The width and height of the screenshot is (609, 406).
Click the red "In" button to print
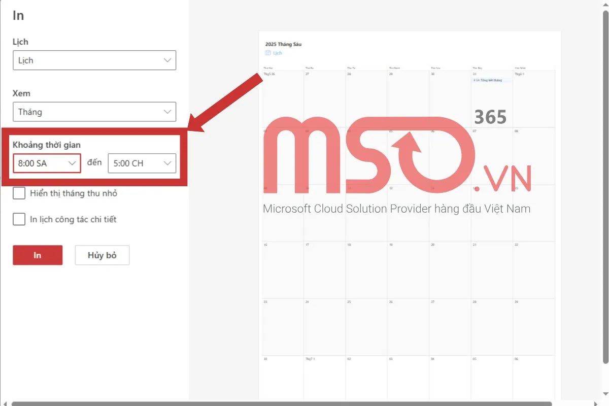tap(37, 255)
